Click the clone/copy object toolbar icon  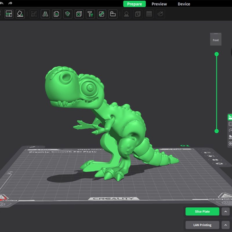(57, 14)
